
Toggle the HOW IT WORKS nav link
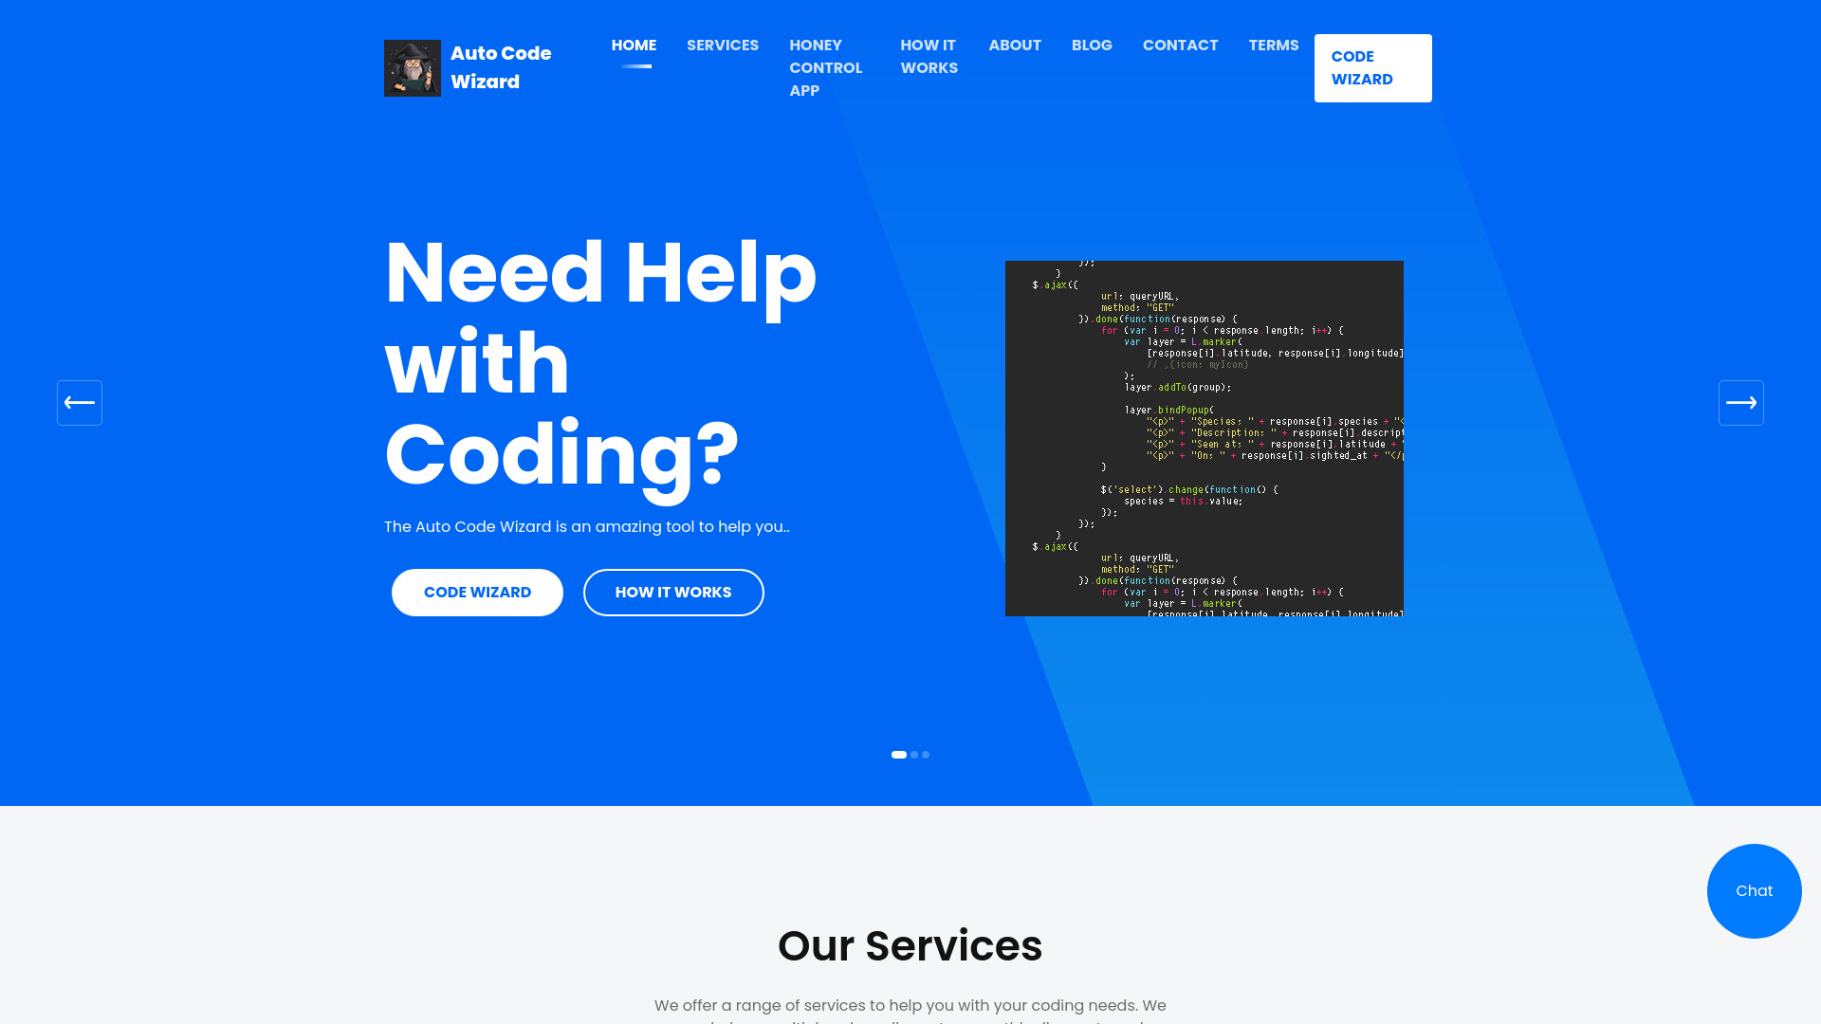click(x=929, y=56)
